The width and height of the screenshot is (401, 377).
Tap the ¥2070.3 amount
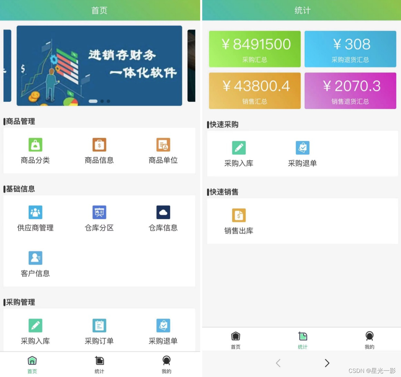click(352, 86)
